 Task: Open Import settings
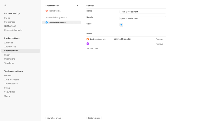(7, 55)
